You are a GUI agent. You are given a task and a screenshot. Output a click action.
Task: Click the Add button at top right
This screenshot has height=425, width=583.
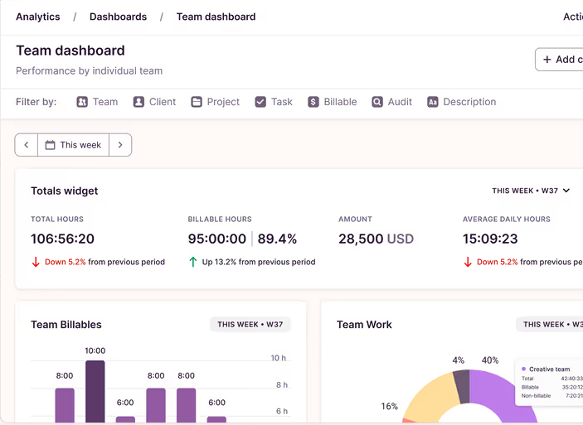[559, 60]
